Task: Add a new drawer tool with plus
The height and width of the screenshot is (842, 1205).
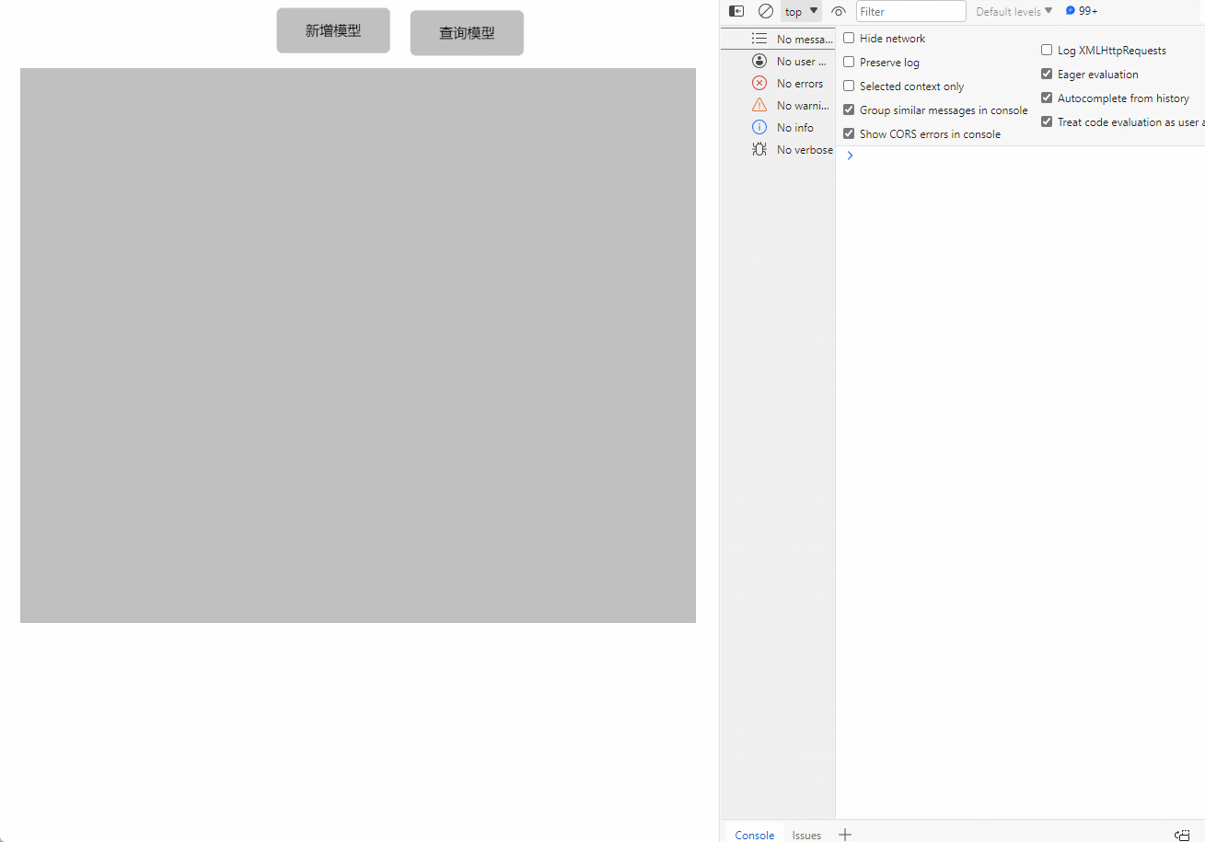Action: pyautogui.click(x=845, y=835)
